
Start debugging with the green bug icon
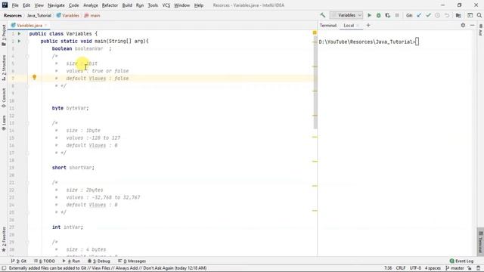pyautogui.click(x=378, y=15)
